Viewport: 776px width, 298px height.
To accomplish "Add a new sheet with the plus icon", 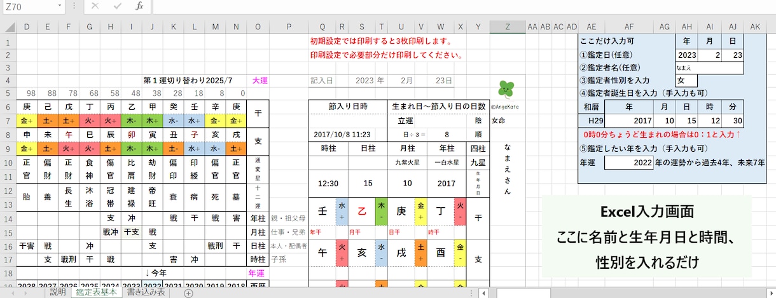I will [188, 293].
